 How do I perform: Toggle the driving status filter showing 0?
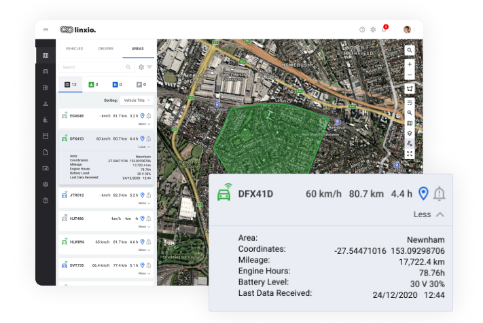(94, 85)
